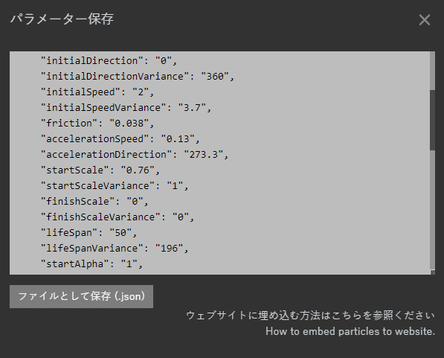Click the "initialSpeed": "2" line
Screen dimensions: 444x358
(x=97, y=92)
